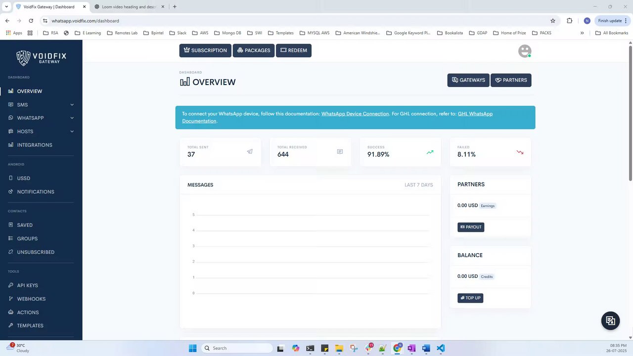Open Webhooks in the sidebar
Image resolution: width=633 pixels, height=356 pixels.
point(31,299)
